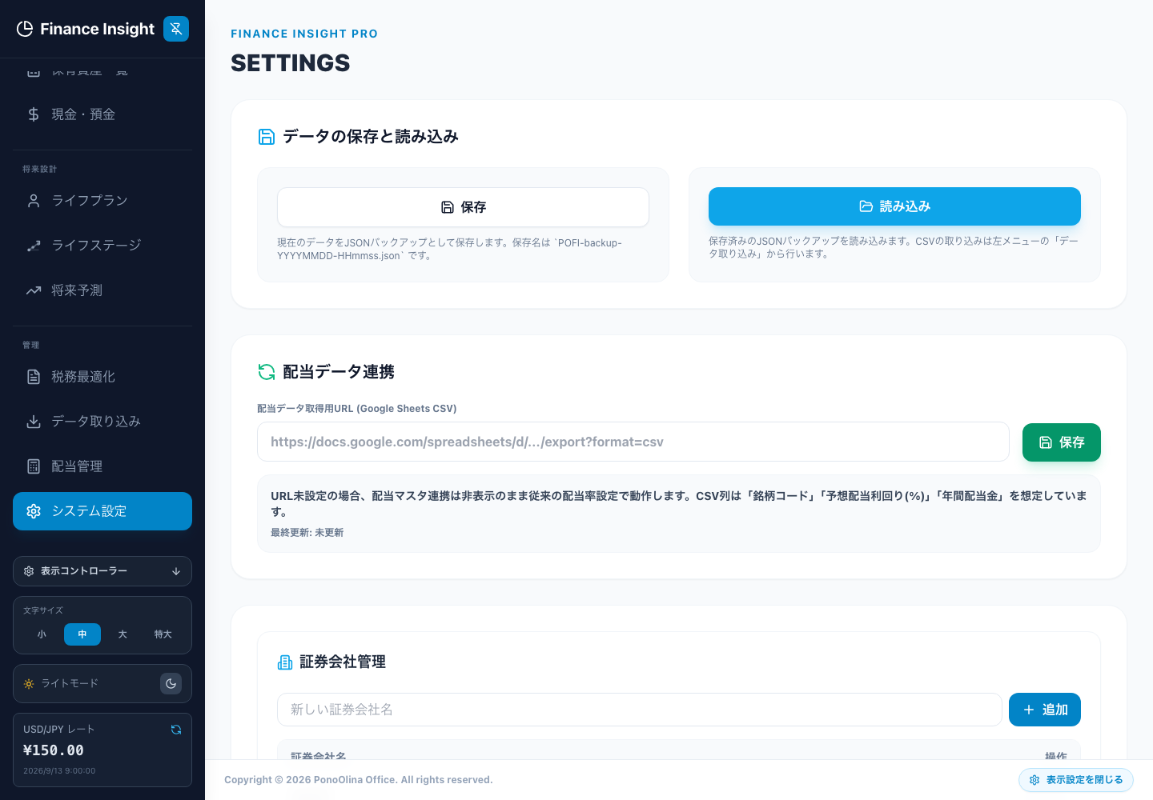The image size is (1153, 800).
Task: Click the ライフプラン person icon
Action: pos(34,201)
